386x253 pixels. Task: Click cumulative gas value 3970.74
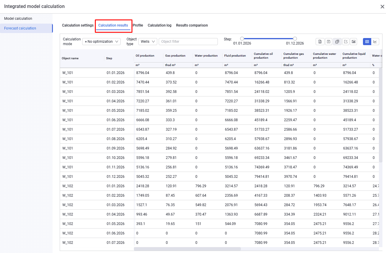[x=291, y=177]
